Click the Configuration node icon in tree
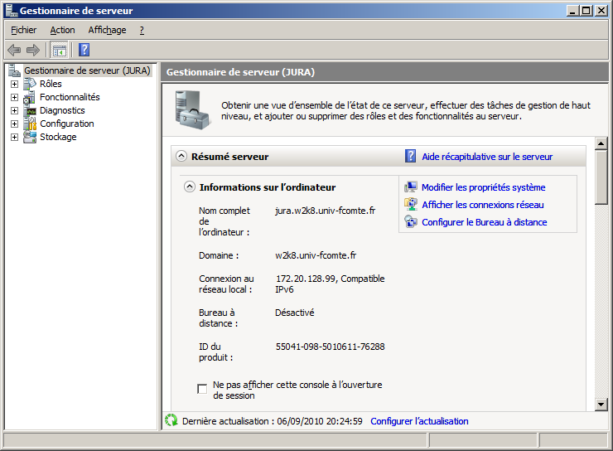Image resolution: width=613 pixels, height=451 pixels. click(x=31, y=124)
